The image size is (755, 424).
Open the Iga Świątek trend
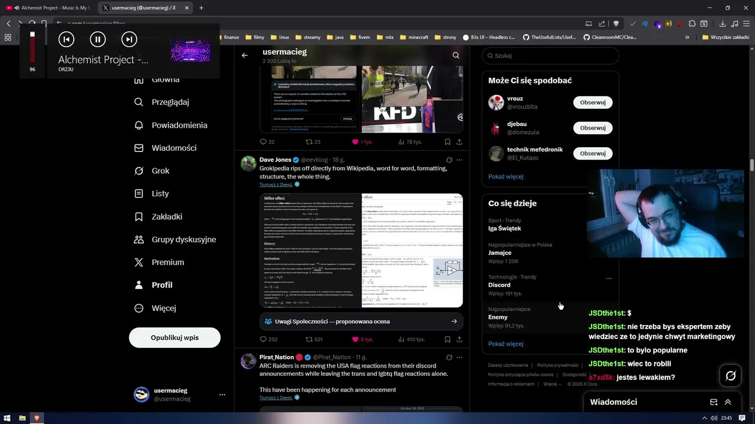click(504, 228)
